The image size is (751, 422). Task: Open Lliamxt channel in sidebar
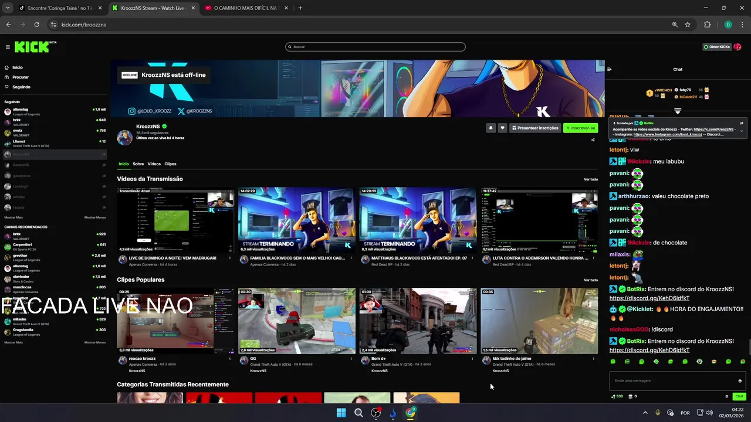(x=54, y=143)
